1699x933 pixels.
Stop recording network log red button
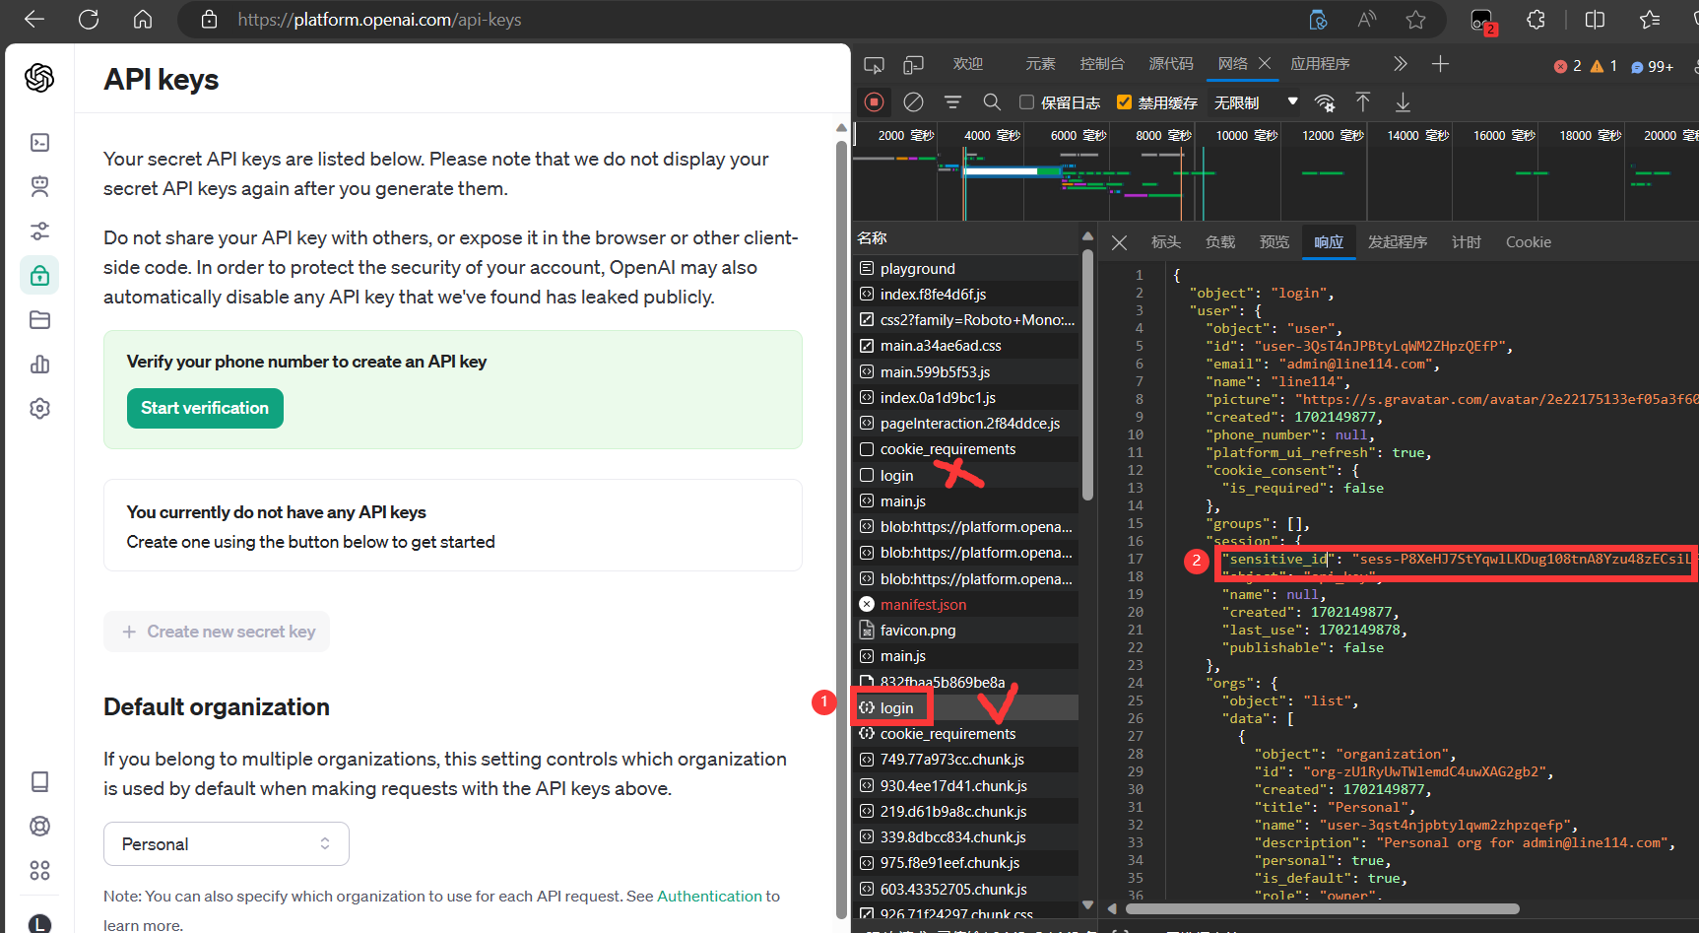[x=874, y=102]
